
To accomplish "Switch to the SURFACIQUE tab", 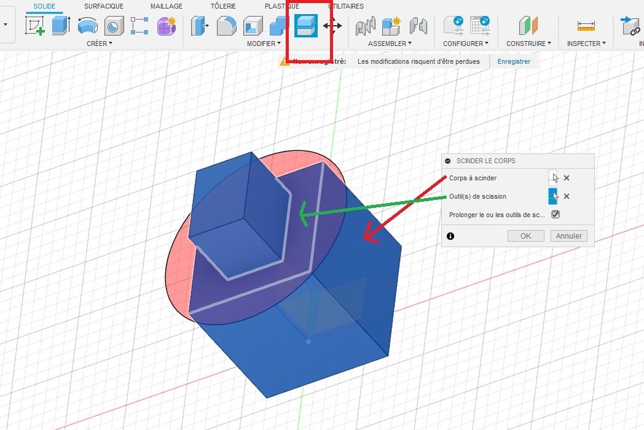I will tap(103, 6).
